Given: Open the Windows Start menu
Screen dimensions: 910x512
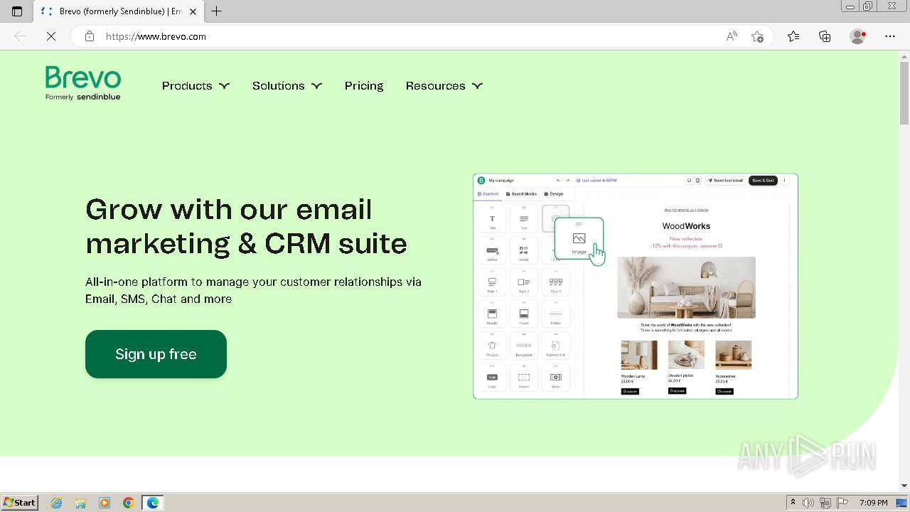Looking at the screenshot, I should click(x=19, y=502).
